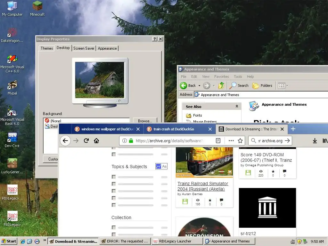Open the Minecraft desktop icon
The height and width of the screenshot is (246, 328).
37,8
